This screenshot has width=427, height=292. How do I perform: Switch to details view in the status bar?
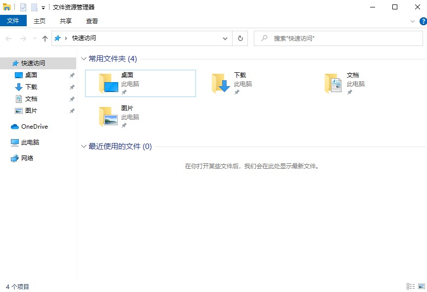[x=410, y=286]
